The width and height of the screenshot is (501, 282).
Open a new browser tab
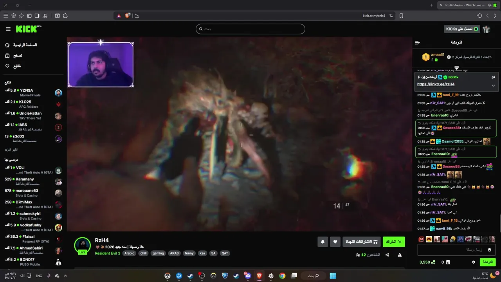(x=431, y=5)
